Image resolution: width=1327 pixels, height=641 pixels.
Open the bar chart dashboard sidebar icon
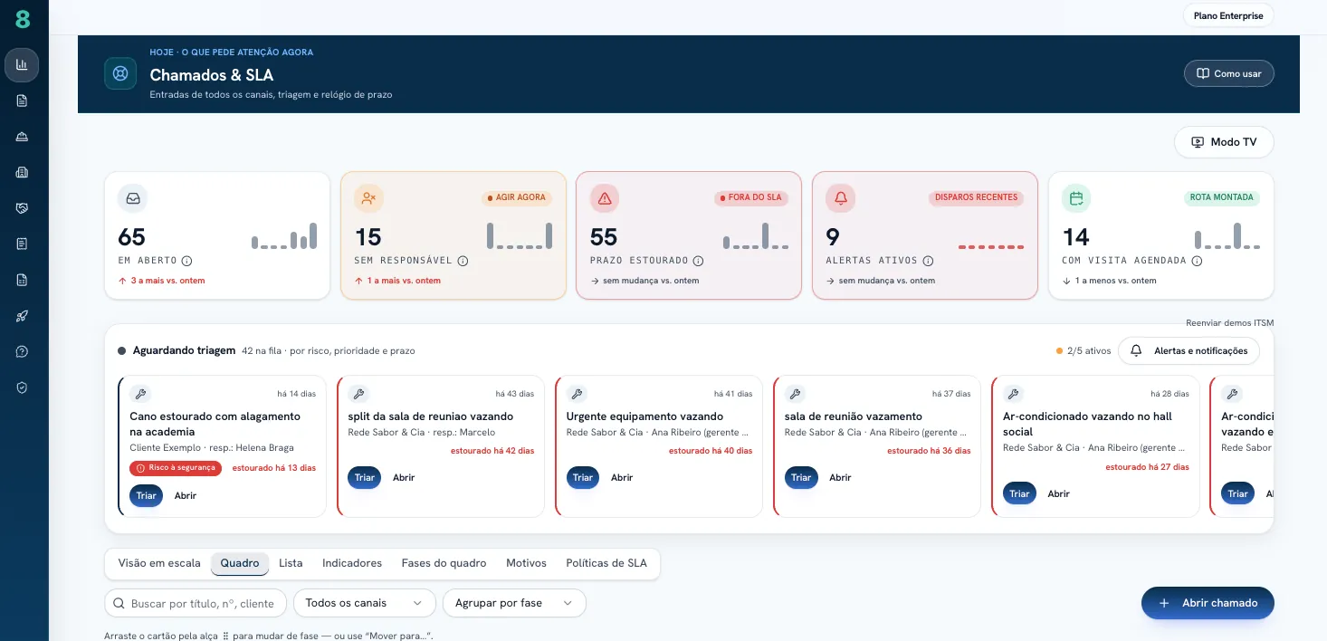pyautogui.click(x=22, y=64)
